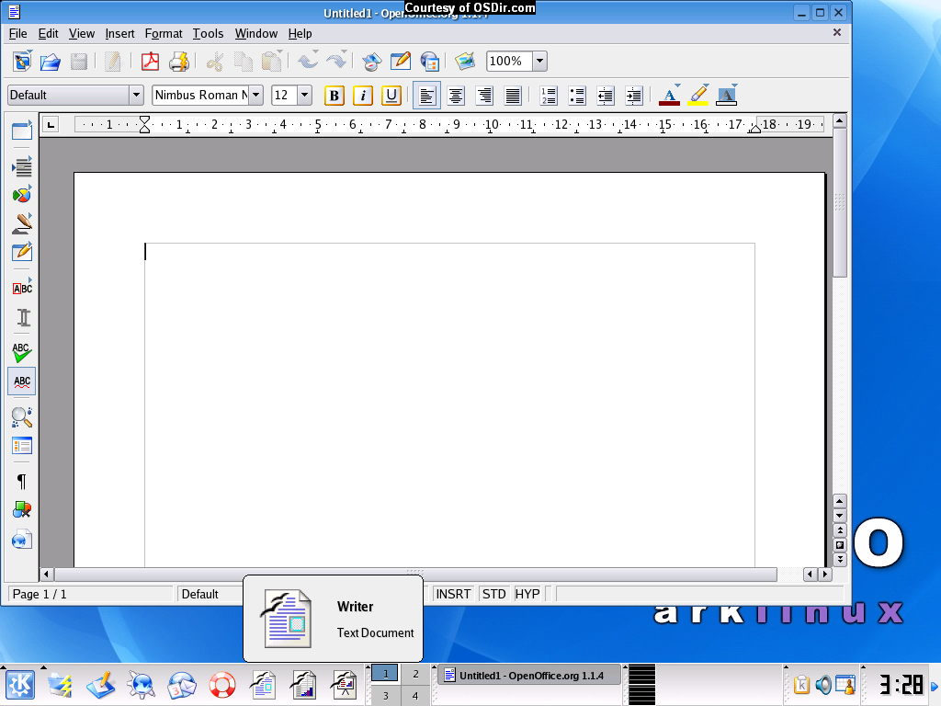Open the Tools menu
The image size is (941, 706).
[208, 34]
